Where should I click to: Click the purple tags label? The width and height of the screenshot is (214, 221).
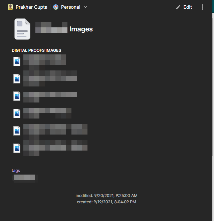coord(16,171)
